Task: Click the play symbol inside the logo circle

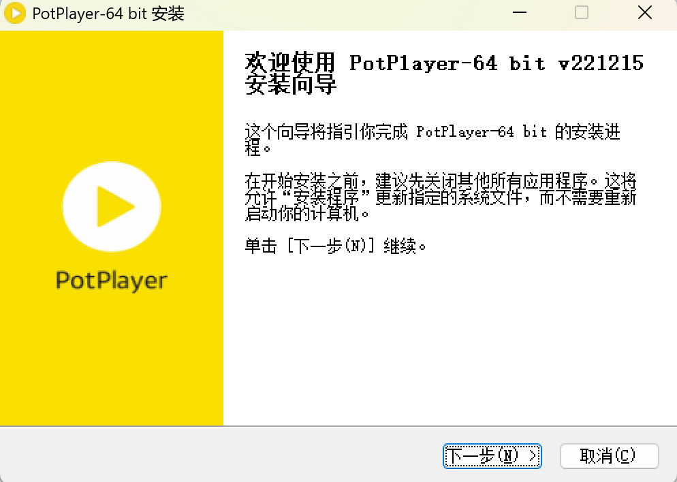Action: coord(116,206)
